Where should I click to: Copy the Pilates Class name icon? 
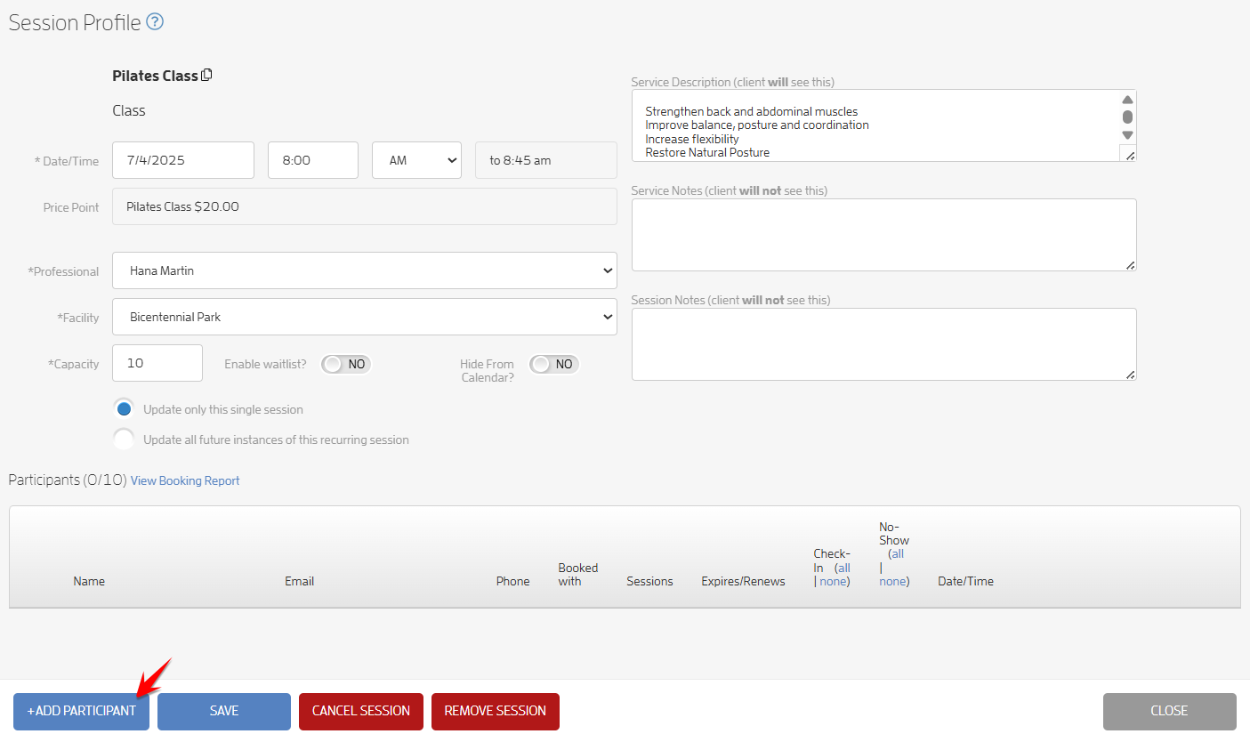(x=206, y=75)
